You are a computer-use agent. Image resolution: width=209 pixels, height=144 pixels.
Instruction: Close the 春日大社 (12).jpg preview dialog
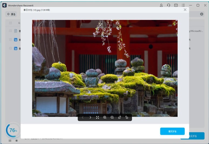pyautogui.click(x=185, y=10)
